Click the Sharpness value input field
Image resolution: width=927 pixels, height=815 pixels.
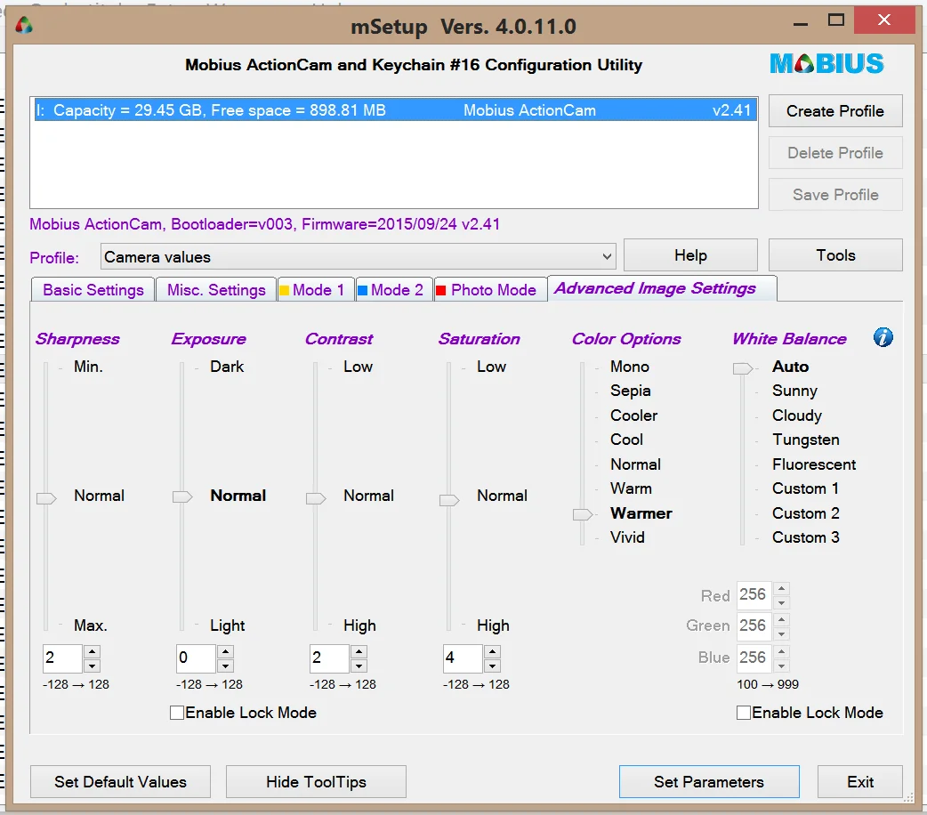point(62,658)
